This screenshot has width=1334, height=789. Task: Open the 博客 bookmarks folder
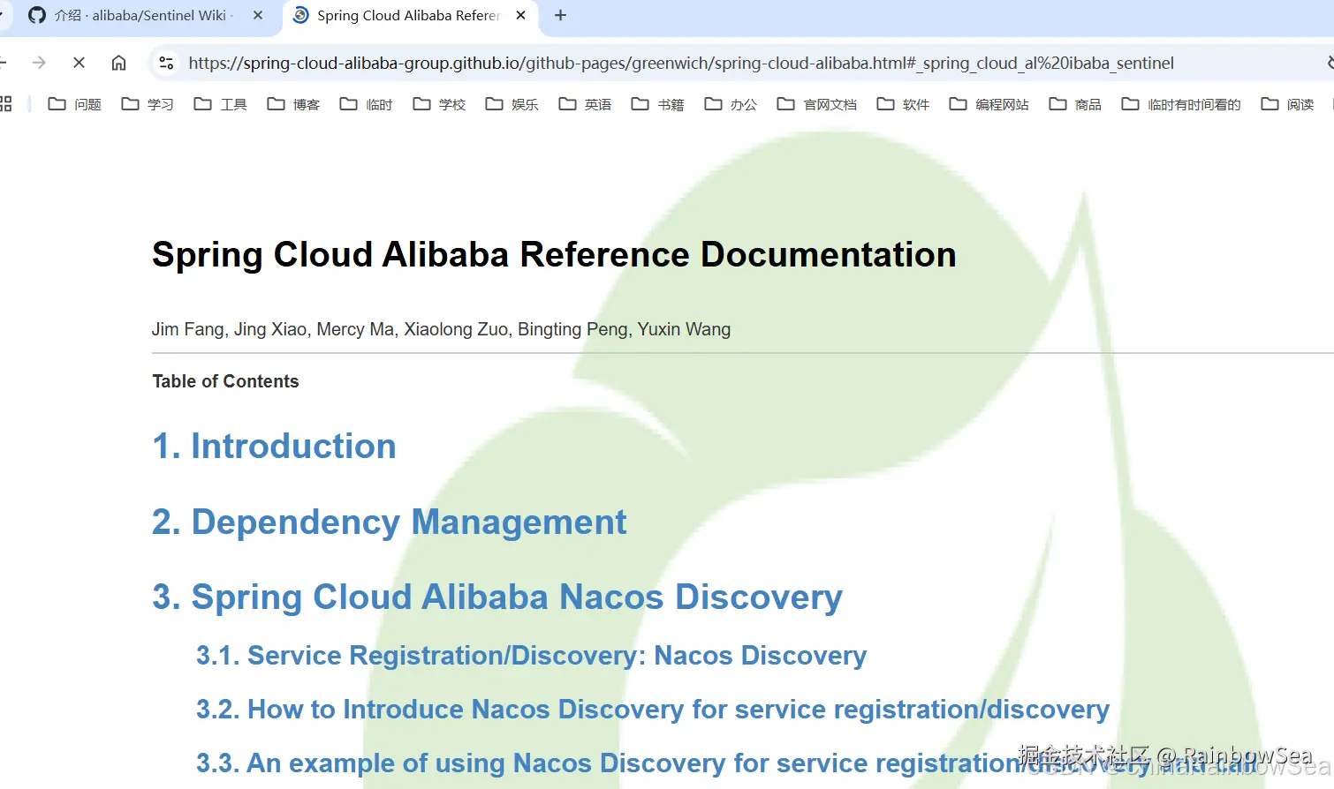(x=293, y=104)
